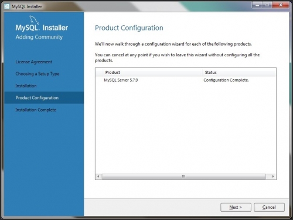293x220 pixels.
Task: Select Product Configuration step in sidebar
Action: coord(44,97)
